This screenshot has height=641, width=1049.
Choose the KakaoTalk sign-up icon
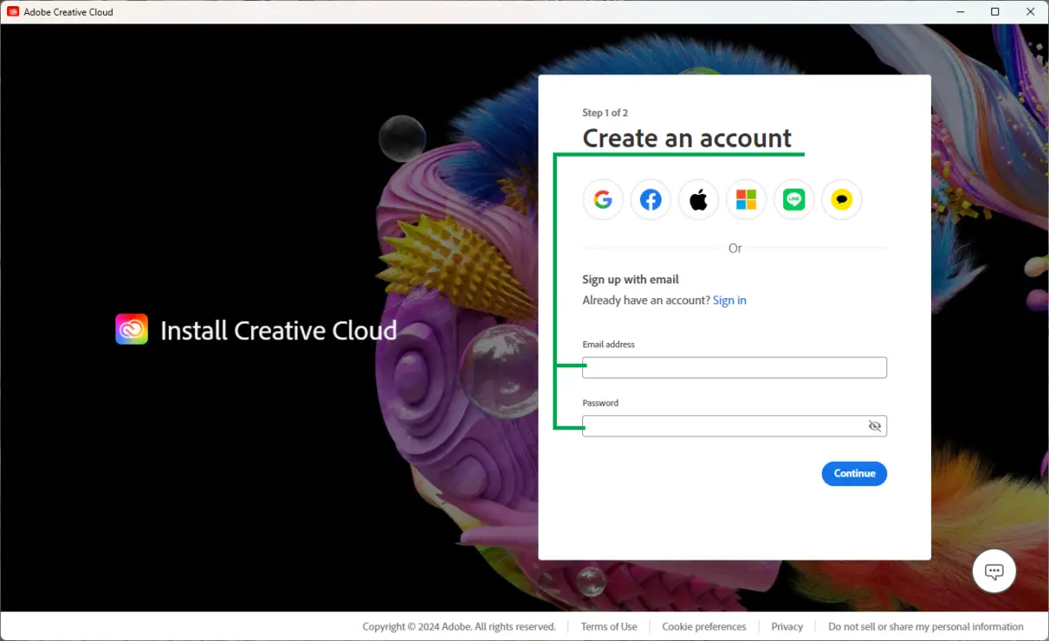click(x=841, y=200)
